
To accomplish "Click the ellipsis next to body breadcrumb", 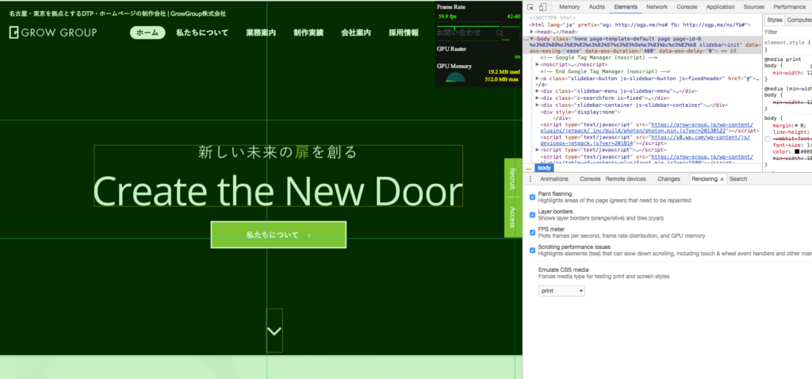I will [529, 168].
